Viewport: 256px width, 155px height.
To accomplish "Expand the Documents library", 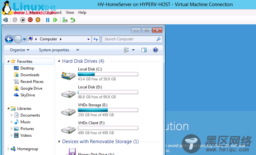I will coord(12,115).
